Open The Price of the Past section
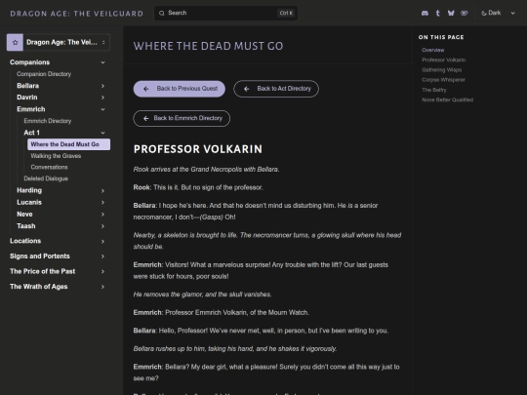This screenshot has height=395, width=527. (42, 271)
